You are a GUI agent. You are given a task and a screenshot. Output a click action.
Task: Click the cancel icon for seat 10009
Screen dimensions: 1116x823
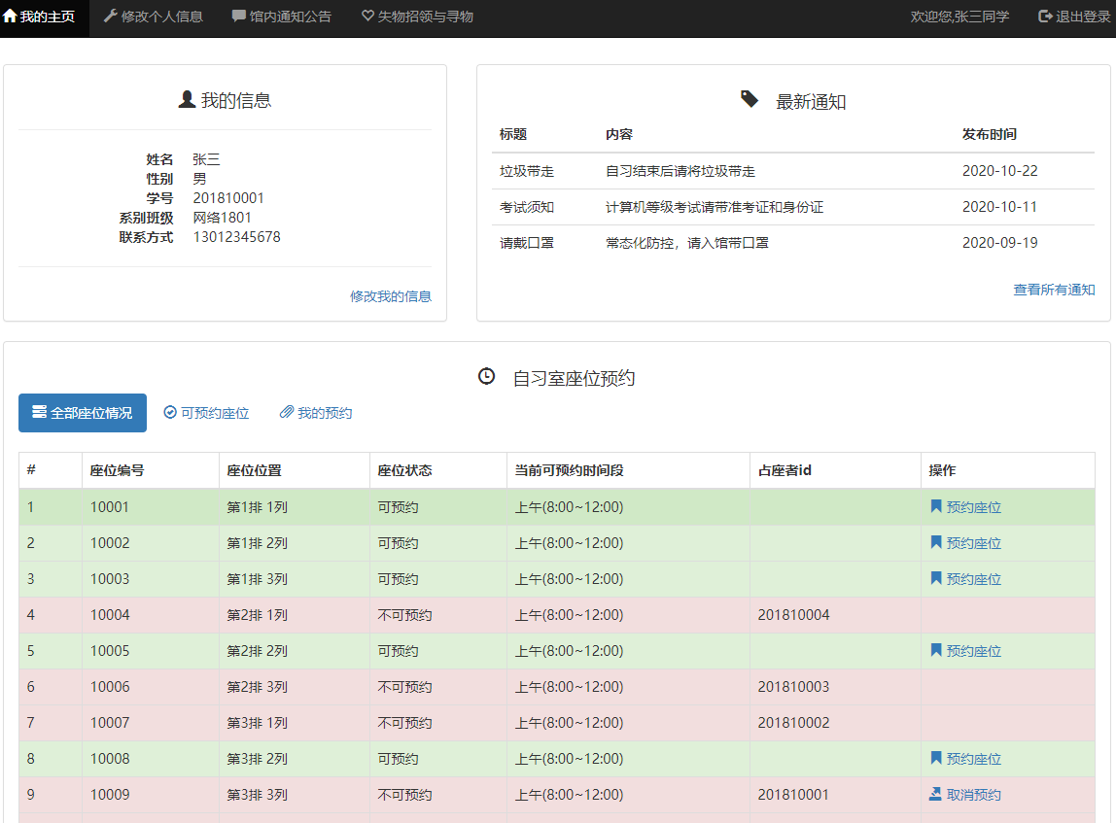(x=936, y=794)
